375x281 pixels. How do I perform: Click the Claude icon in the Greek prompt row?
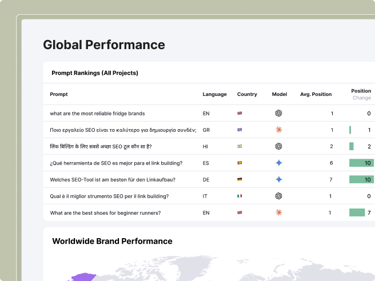(x=279, y=130)
